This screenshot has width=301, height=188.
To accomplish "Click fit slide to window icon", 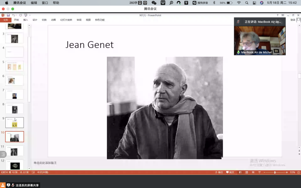I will [x=298, y=172].
